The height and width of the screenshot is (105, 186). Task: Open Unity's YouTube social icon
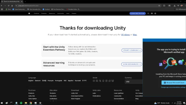[94, 81]
